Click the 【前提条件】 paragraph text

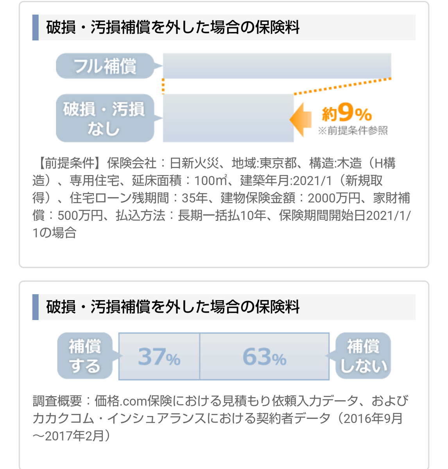[222, 198]
